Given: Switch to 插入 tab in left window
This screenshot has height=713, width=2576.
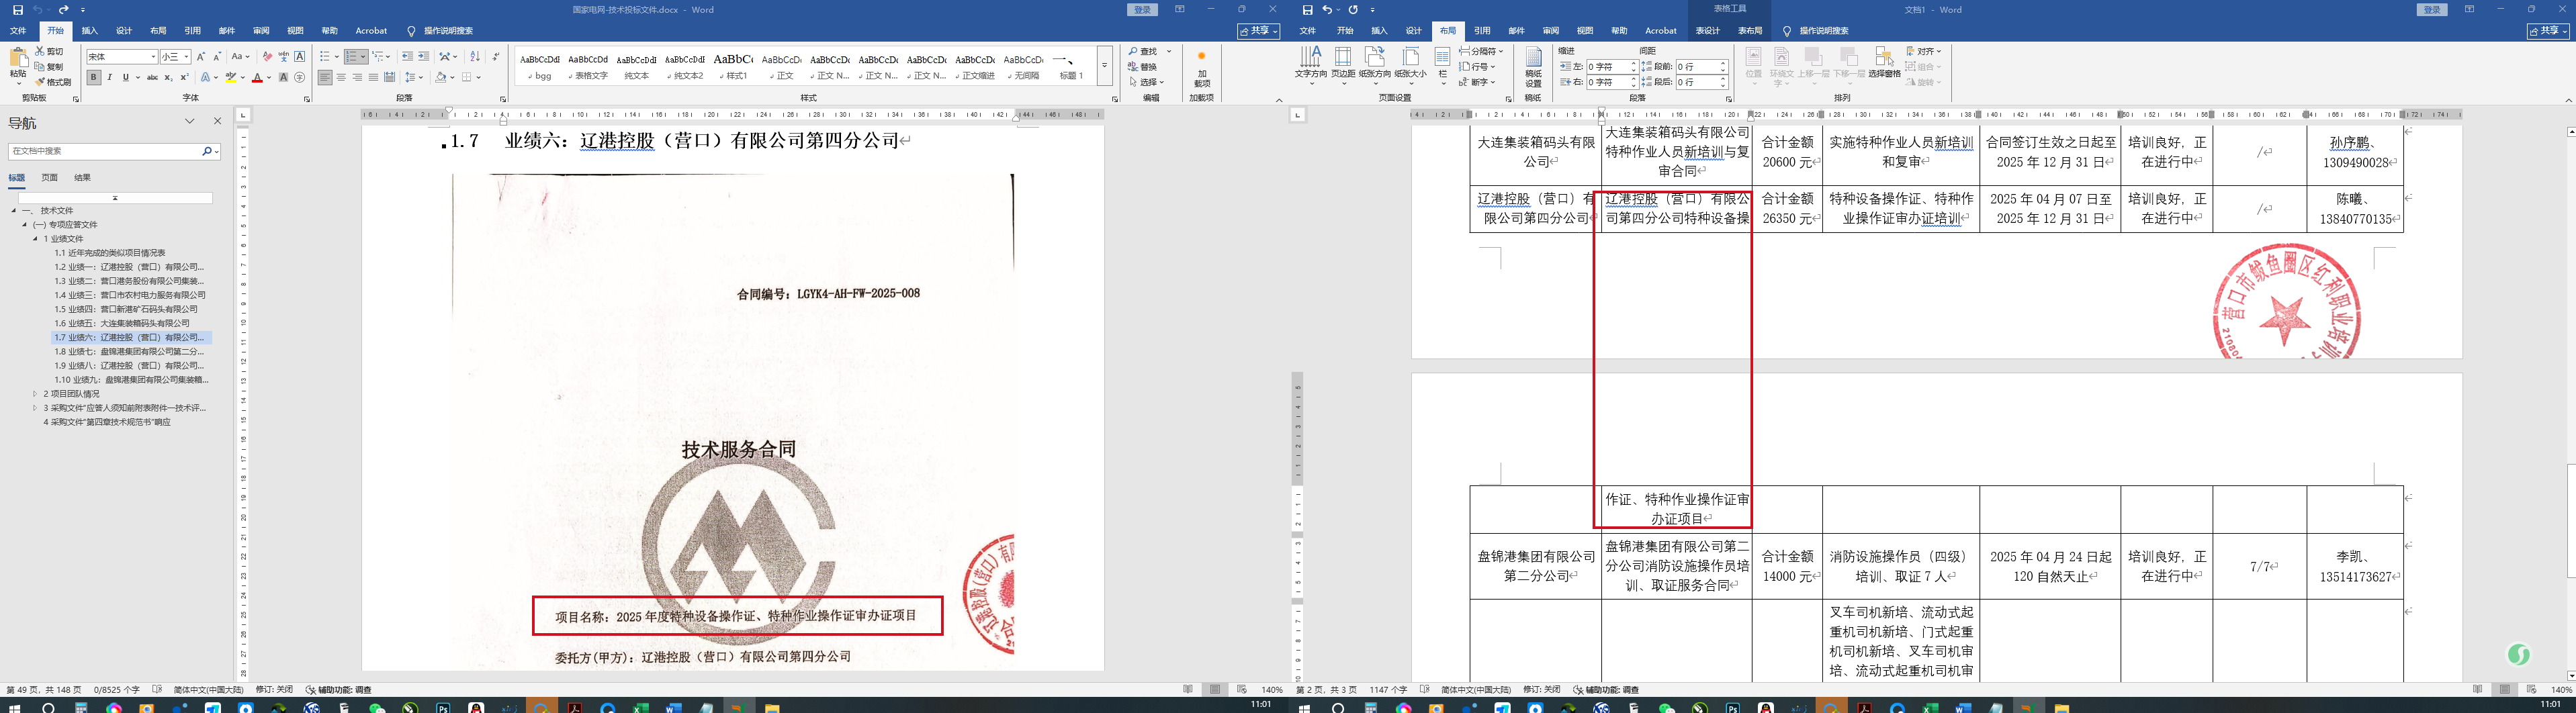Looking at the screenshot, I should click(90, 31).
